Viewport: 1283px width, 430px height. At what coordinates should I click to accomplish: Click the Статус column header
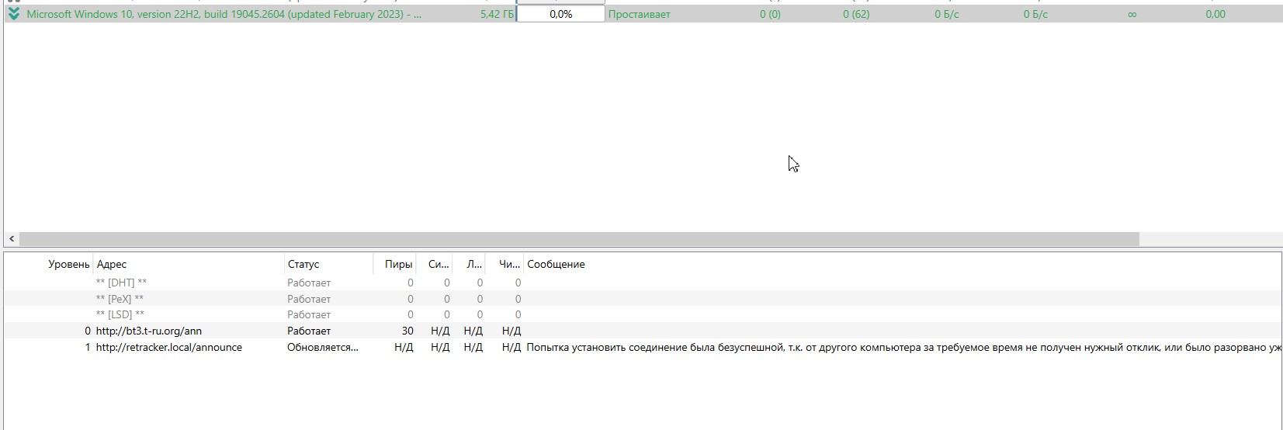303,265
